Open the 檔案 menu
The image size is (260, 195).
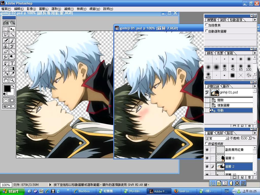pyautogui.click(x=6, y=9)
